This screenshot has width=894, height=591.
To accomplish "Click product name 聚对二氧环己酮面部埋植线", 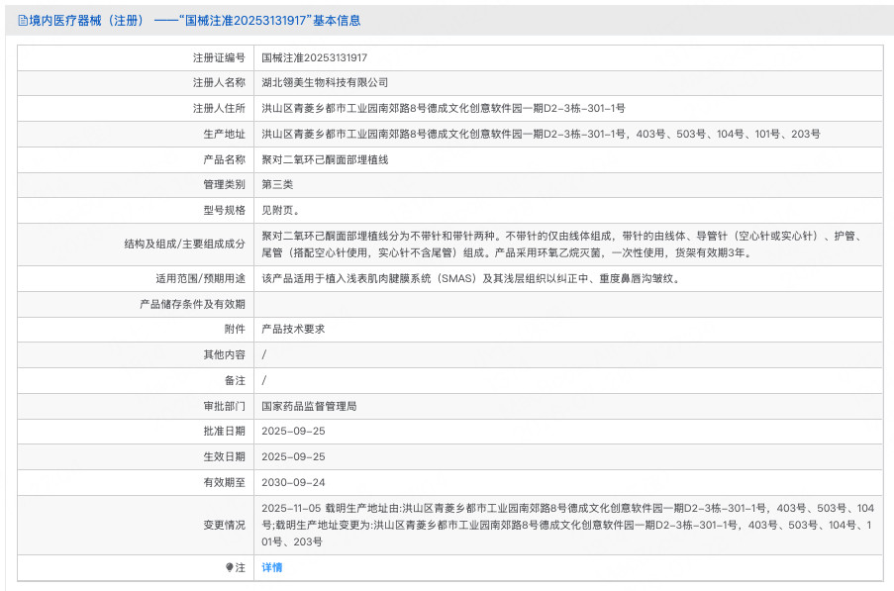I will pos(325,159).
